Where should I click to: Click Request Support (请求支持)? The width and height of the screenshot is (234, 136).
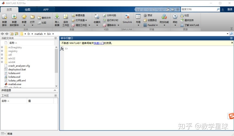click(187, 20)
